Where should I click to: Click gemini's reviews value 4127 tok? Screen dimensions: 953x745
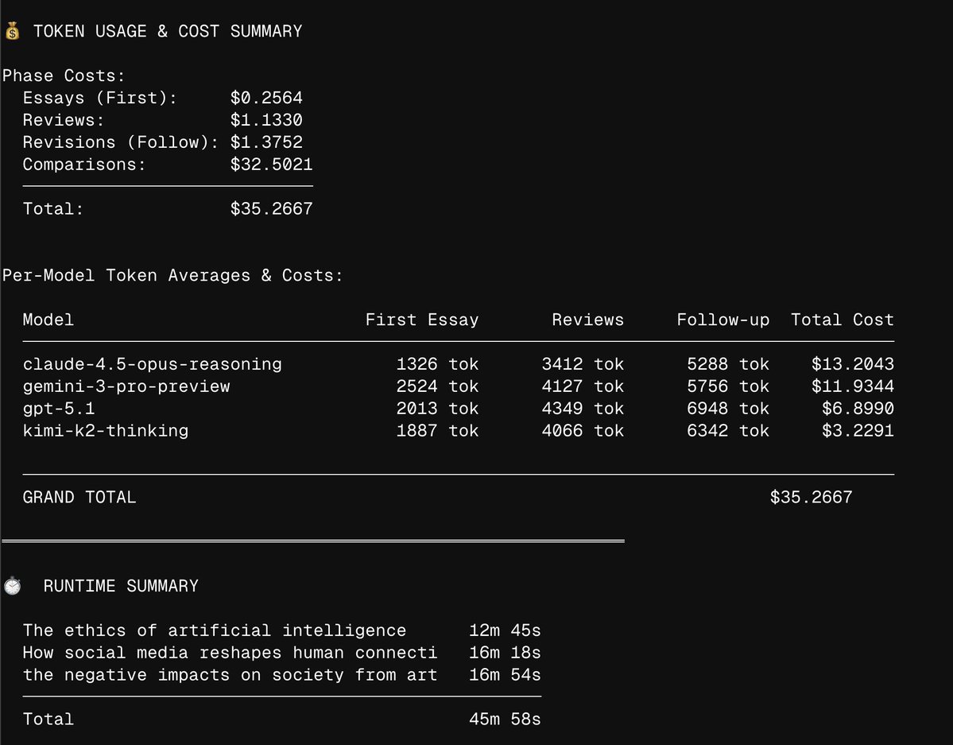point(583,386)
